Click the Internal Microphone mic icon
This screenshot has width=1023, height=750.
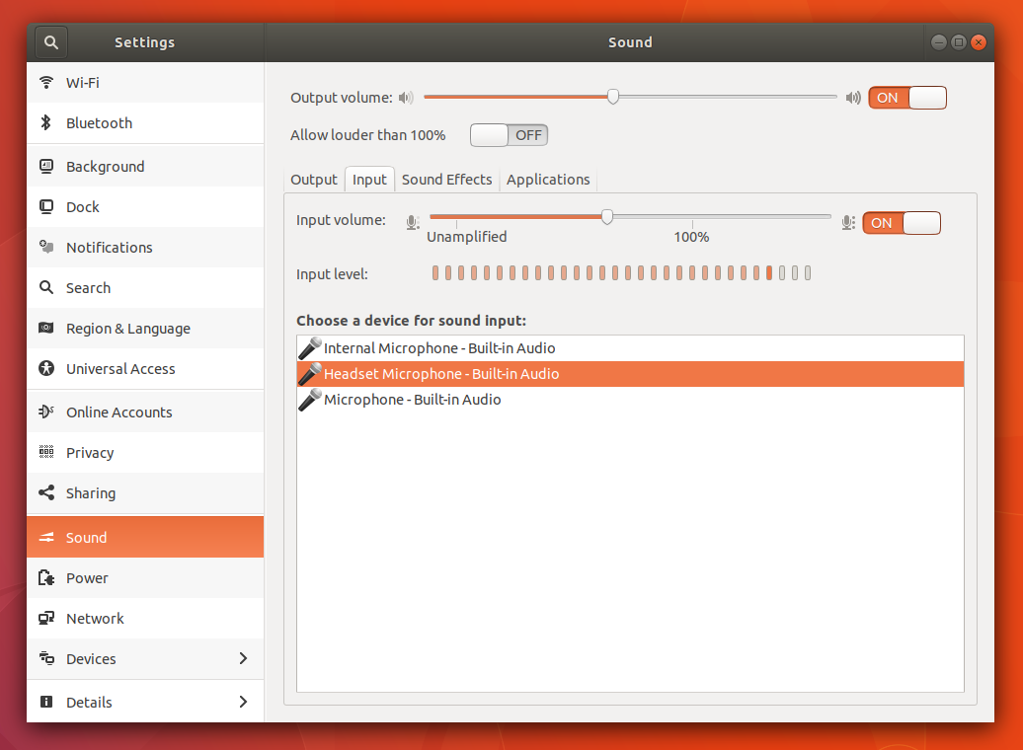[310, 348]
